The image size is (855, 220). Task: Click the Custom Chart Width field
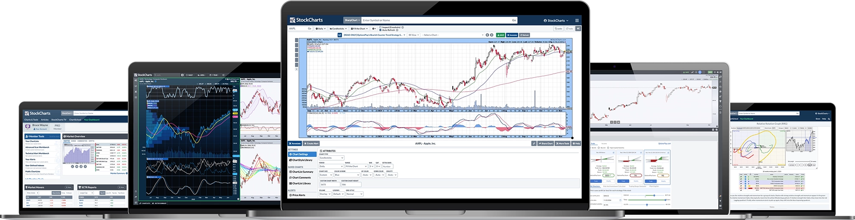pos(330,184)
